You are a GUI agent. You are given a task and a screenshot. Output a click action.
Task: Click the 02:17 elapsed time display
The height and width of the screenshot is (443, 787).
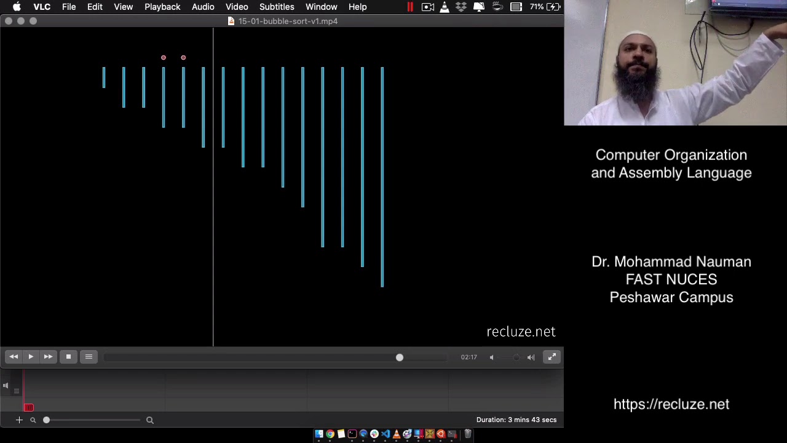click(x=469, y=357)
